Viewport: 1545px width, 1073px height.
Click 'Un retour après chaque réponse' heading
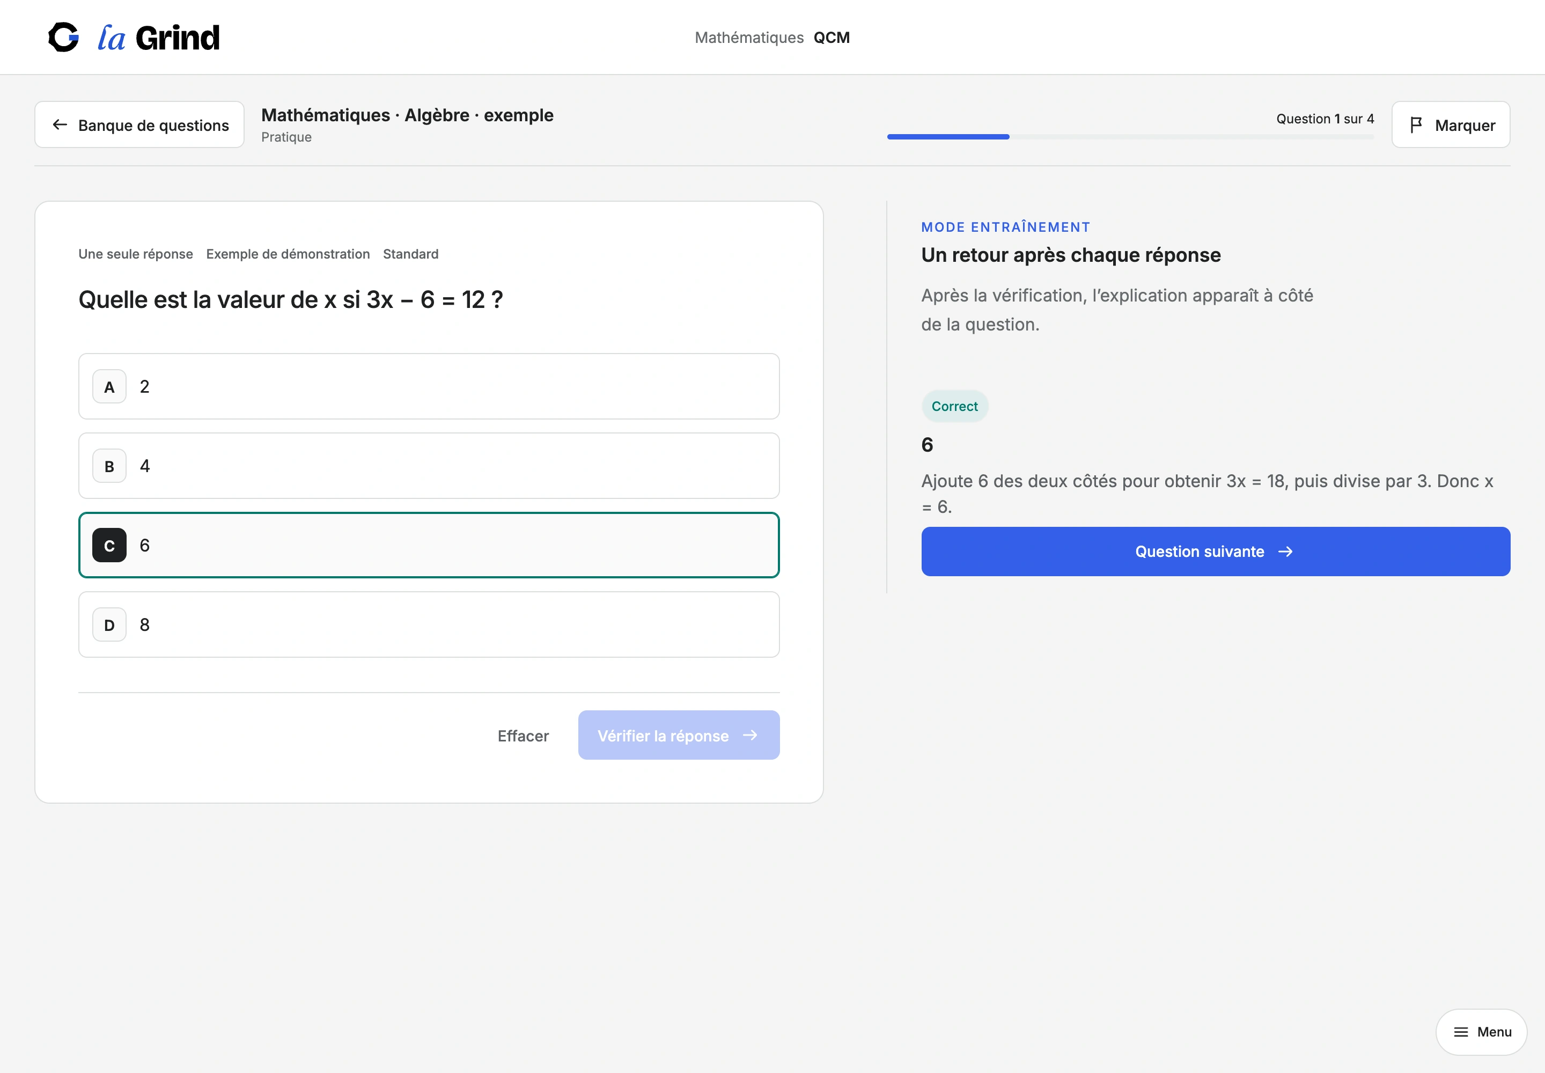(x=1071, y=255)
